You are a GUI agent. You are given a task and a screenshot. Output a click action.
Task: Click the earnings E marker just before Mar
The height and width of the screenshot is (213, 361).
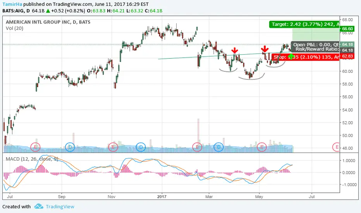point(197,147)
